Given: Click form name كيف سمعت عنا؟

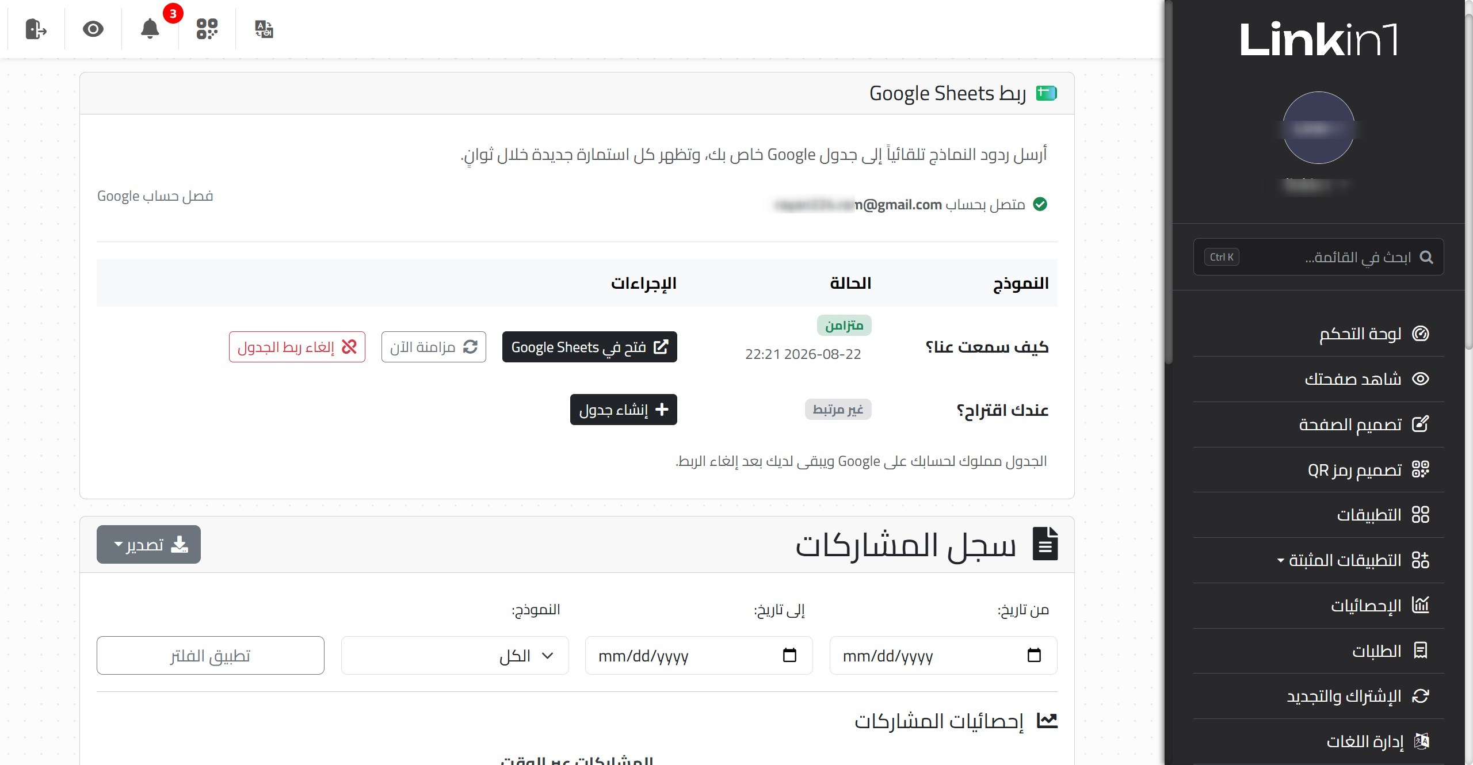Looking at the screenshot, I should tap(987, 347).
